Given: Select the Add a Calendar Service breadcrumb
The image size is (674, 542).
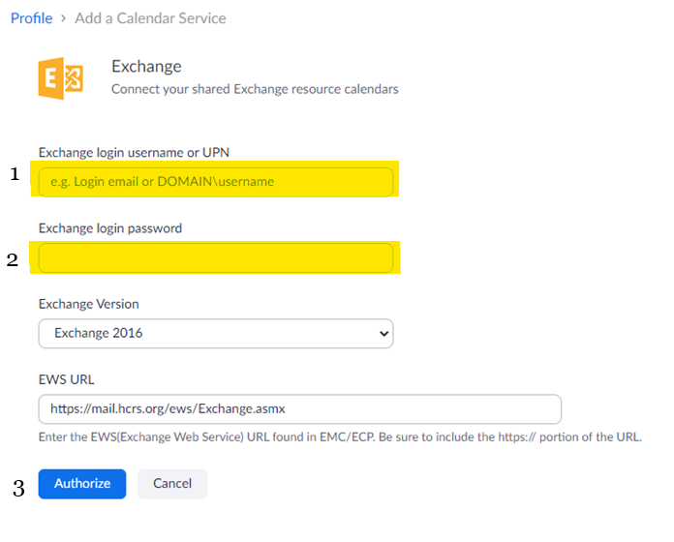Looking at the screenshot, I should pos(150,18).
